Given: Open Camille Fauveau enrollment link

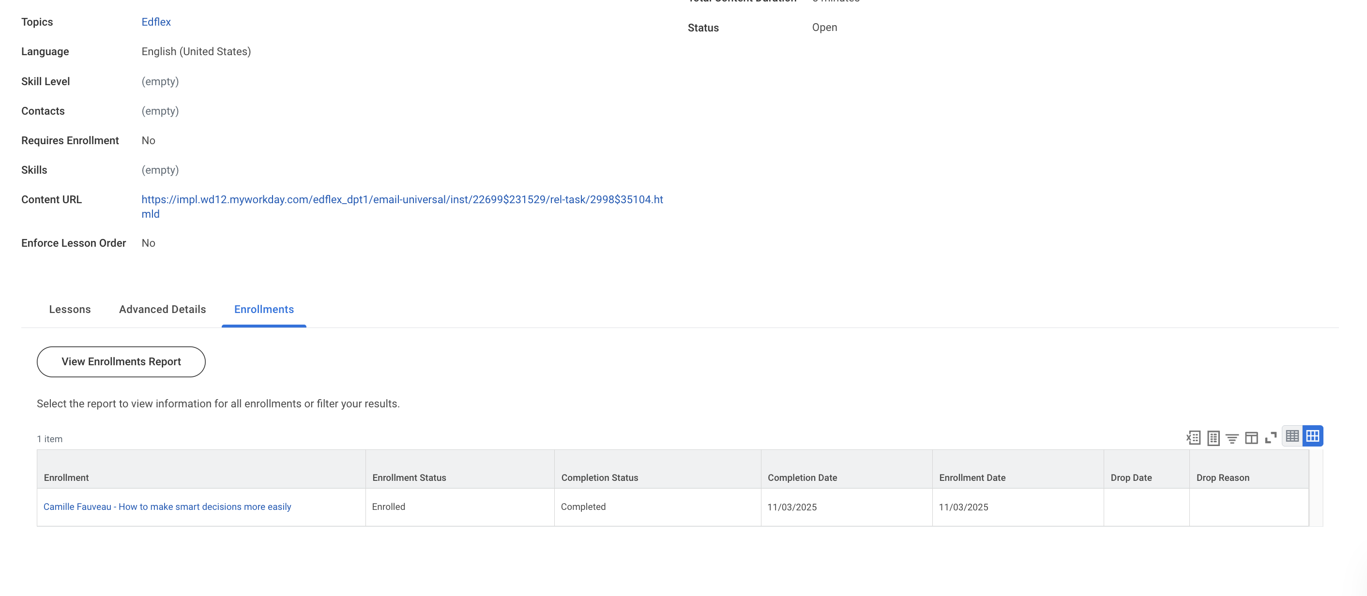Looking at the screenshot, I should 167,507.
